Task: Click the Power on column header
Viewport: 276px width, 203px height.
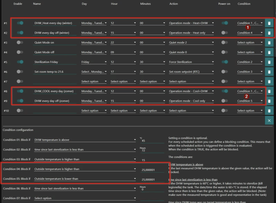Action: pos(224,4)
